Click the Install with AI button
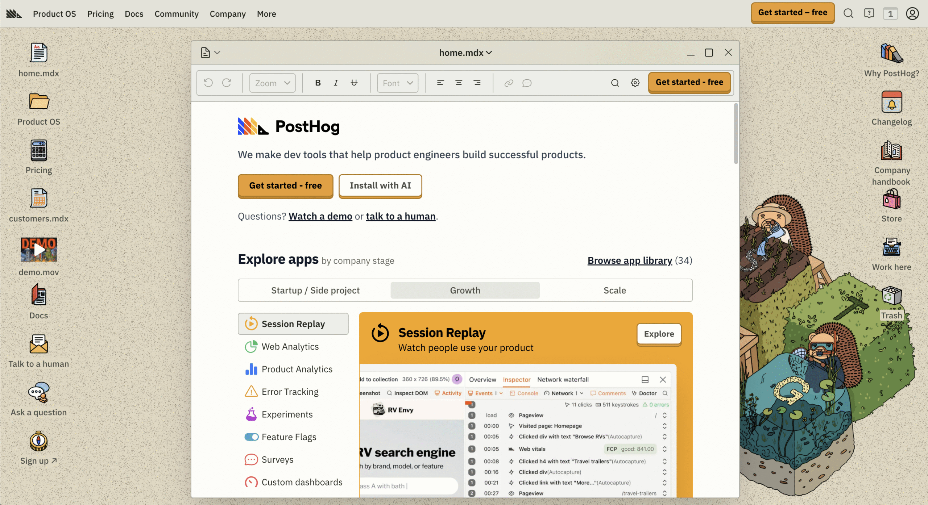 [x=380, y=185]
